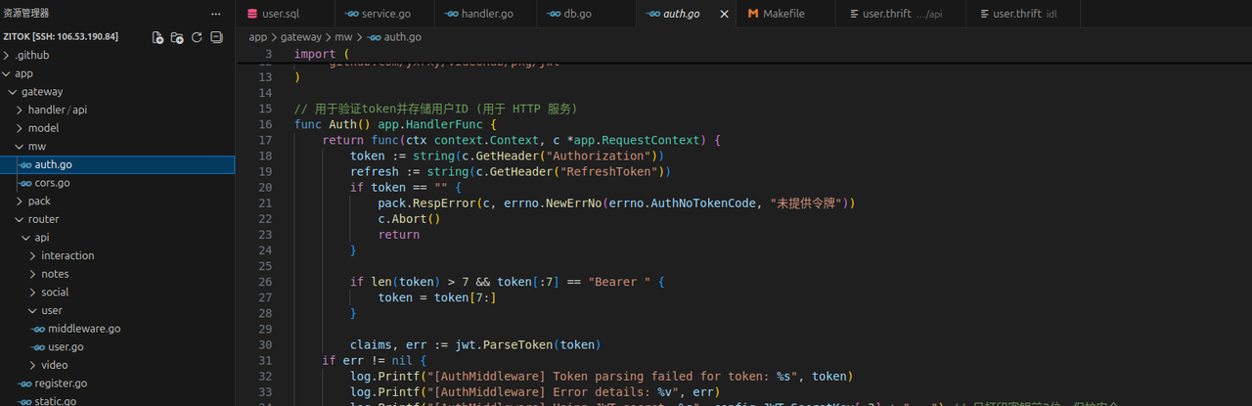
Task: Collapse the router folder
Action: 117,219
